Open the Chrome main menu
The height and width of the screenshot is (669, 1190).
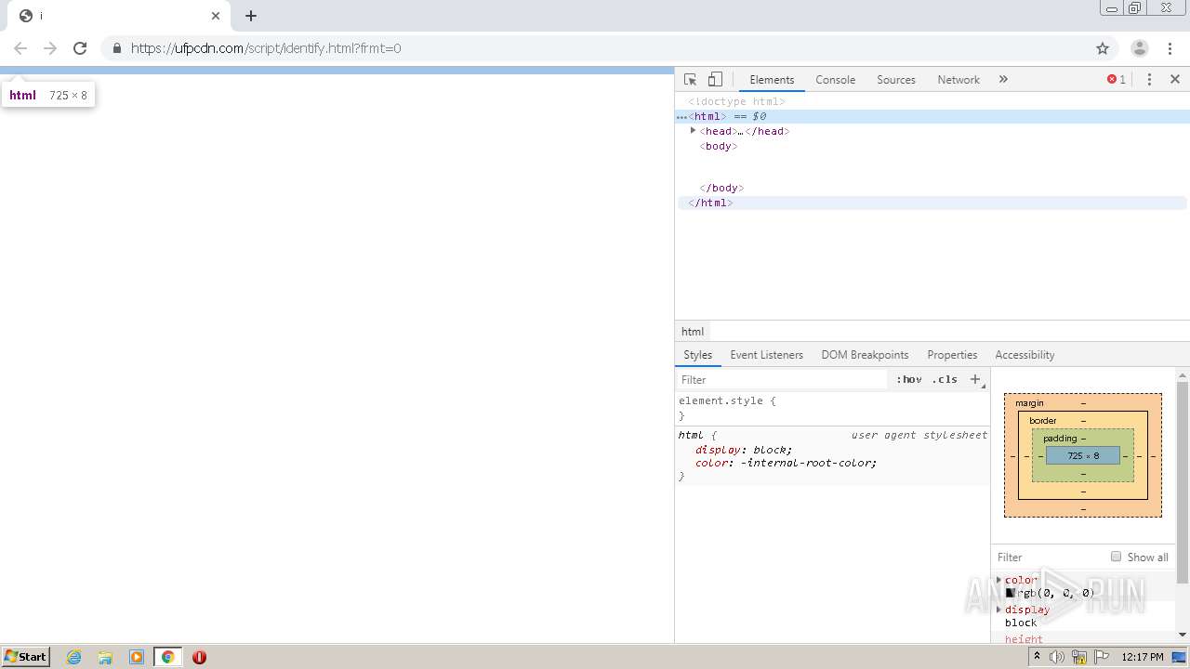point(1170,48)
